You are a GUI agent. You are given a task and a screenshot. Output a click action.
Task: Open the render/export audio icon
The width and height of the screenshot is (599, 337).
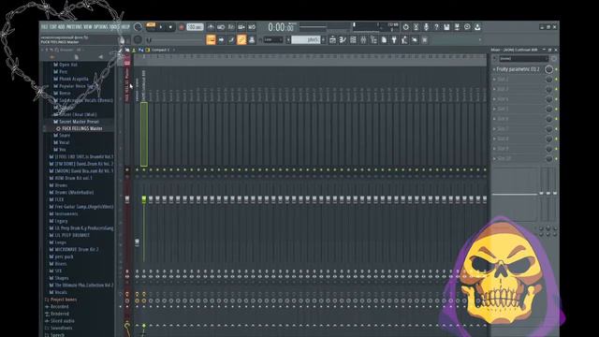click(x=457, y=27)
